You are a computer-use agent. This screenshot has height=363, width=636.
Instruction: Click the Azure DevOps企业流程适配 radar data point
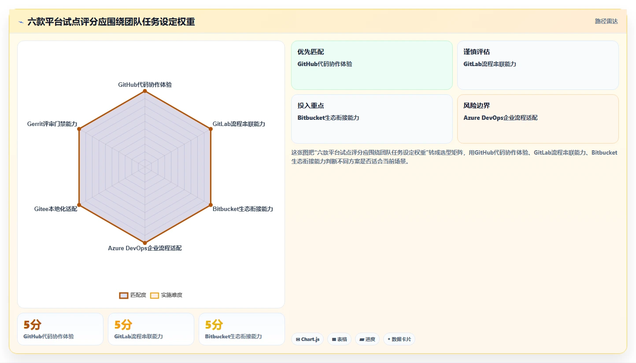145,243
